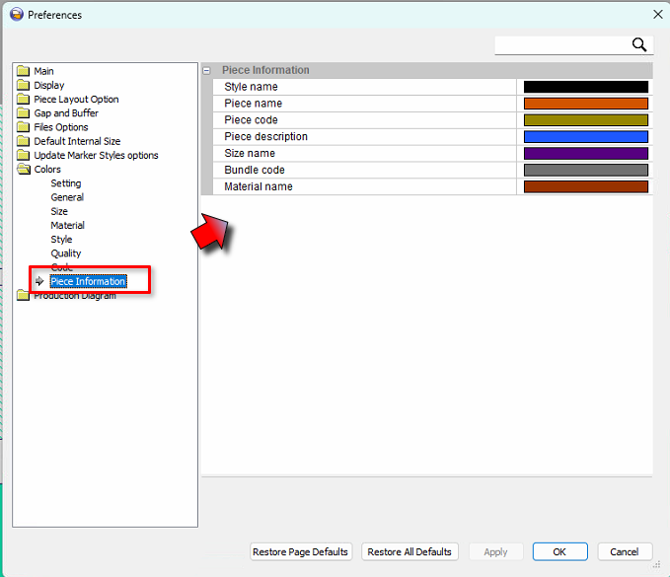The image size is (670, 577).
Task: Click the Default Internal Size folder icon
Action: click(x=24, y=141)
